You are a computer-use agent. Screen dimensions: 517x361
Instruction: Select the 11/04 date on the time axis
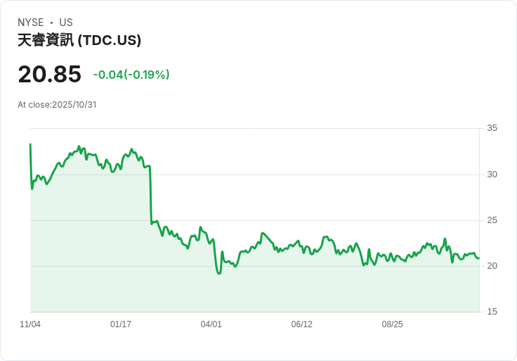coord(30,324)
